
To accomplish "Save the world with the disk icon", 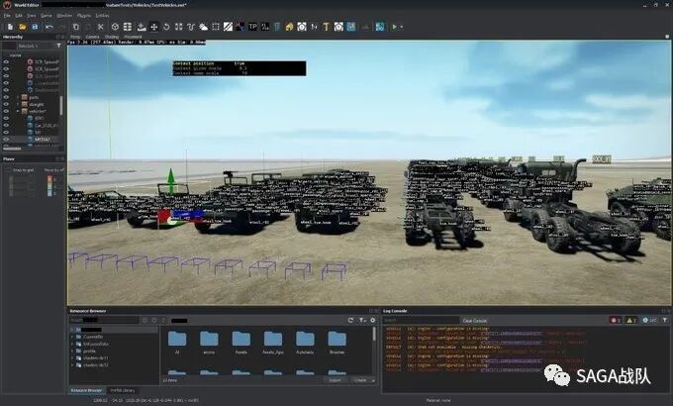I will pyautogui.click(x=35, y=27).
